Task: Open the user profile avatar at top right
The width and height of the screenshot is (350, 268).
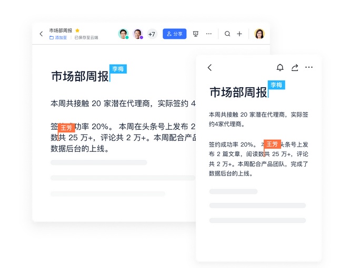Action: (x=259, y=34)
